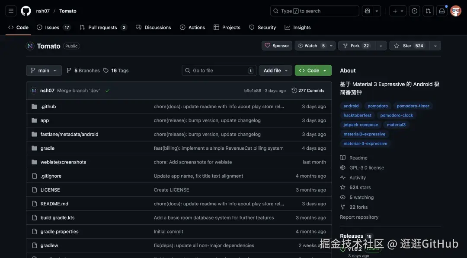The image size is (467, 258).
Task: Open the GPL-3.0 license link
Action: coord(362,168)
